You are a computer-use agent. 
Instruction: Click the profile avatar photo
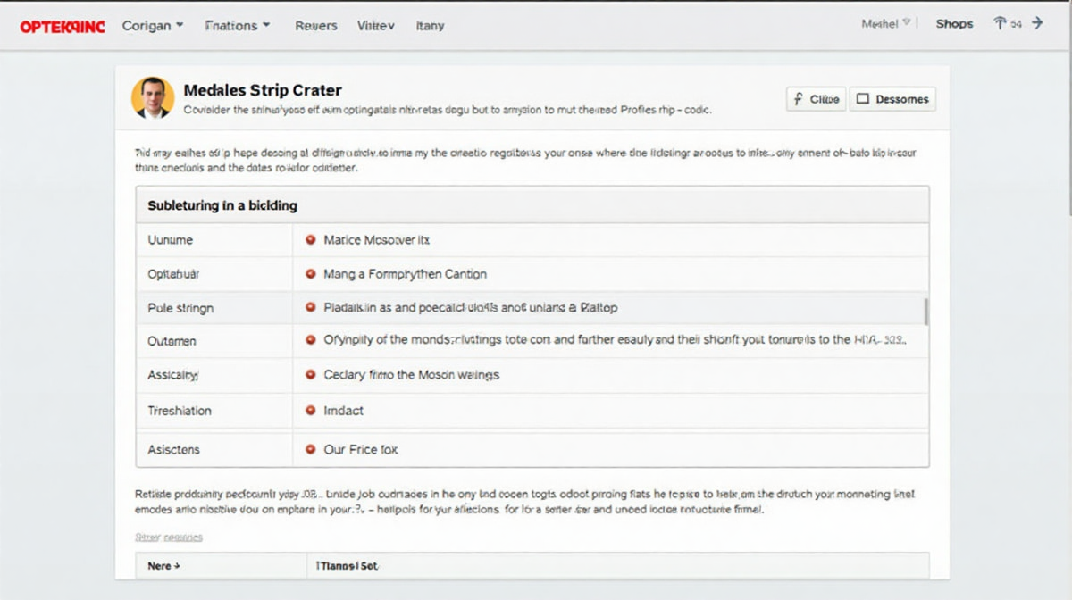(153, 97)
